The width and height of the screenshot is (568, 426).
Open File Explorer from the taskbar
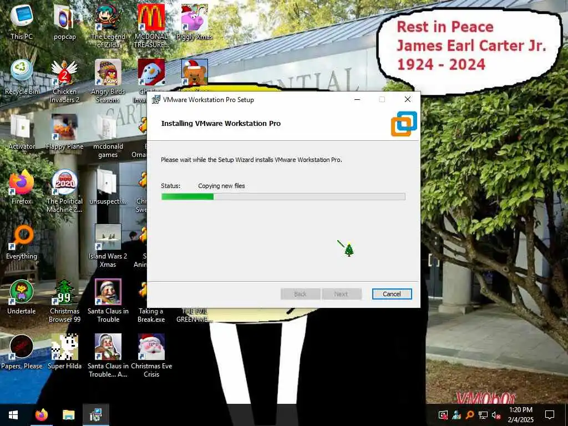[x=68, y=415]
